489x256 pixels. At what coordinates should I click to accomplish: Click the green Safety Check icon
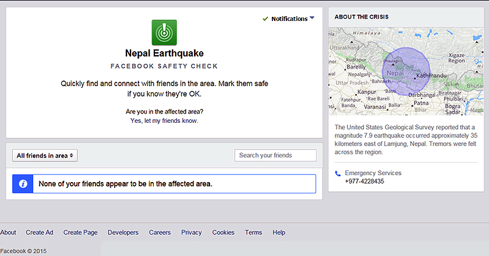coord(164,33)
